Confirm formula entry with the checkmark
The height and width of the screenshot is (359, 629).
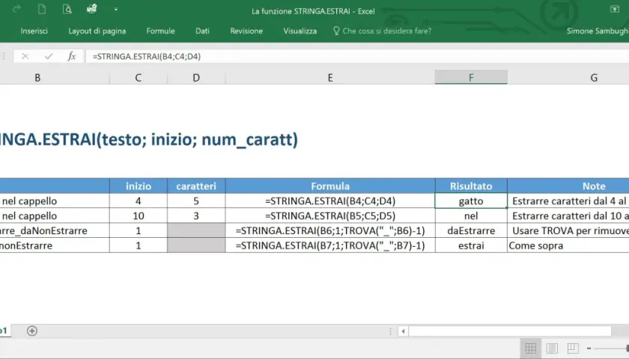pyautogui.click(x=49, y=57)
